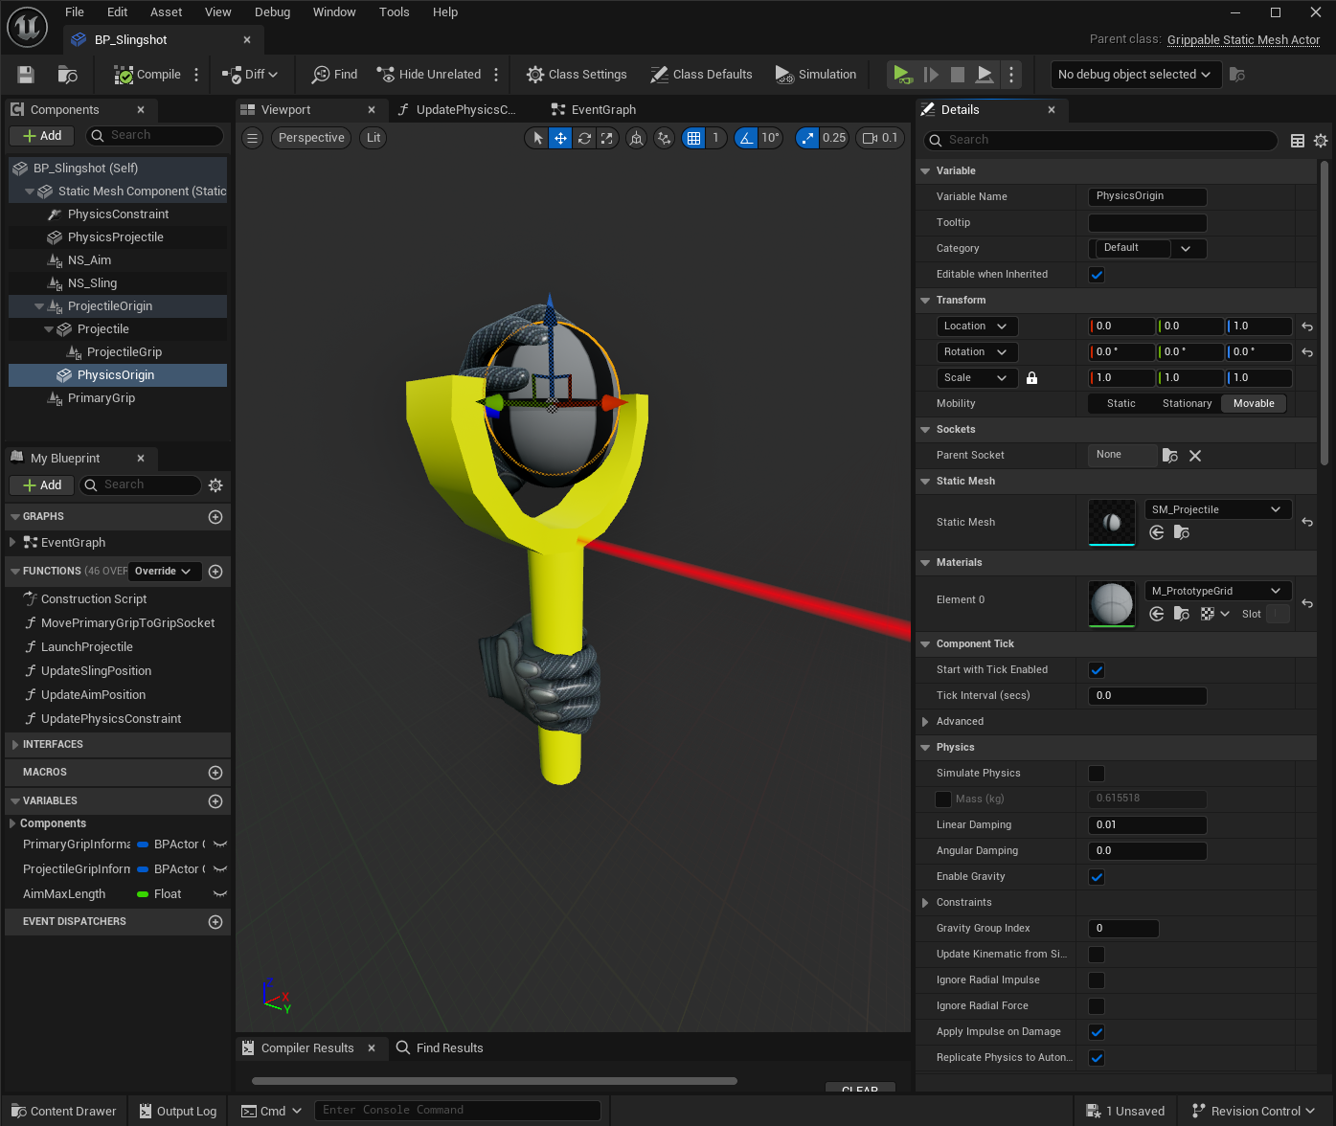Screen dimensions: 1336x1126
Task: Select the rotate gizmo tool in viewport
Action: click(584, 138)
